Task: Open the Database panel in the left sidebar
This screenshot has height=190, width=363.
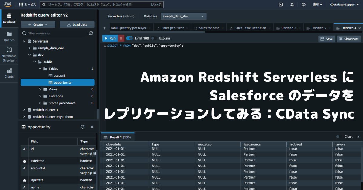Action: click(x=9, y=19)
